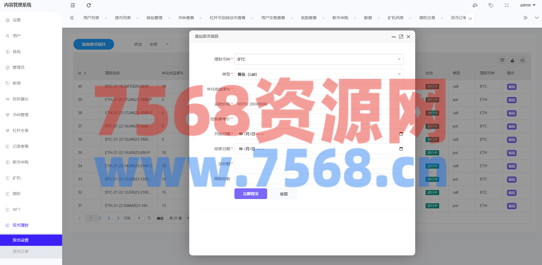The height and width of the screenshot is (265, 542).
Task: Click the 重置 reset button
Action: pos(284,194)
